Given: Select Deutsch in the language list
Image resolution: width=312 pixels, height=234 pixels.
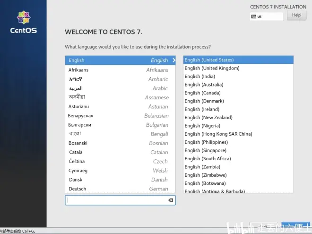Looking at the screenshot, I should tap(120, 189).
